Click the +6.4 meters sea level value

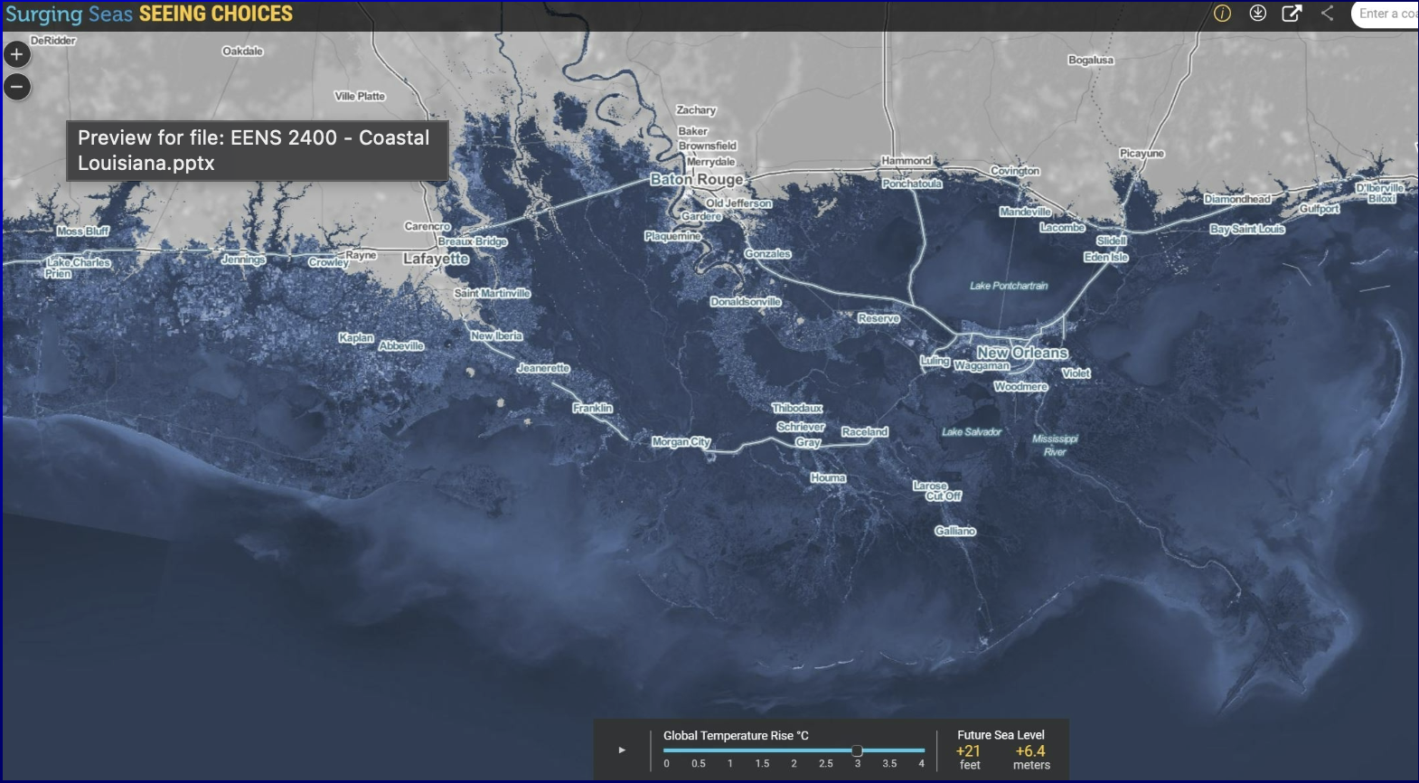pyautogui.click(x=1030, y=751)
